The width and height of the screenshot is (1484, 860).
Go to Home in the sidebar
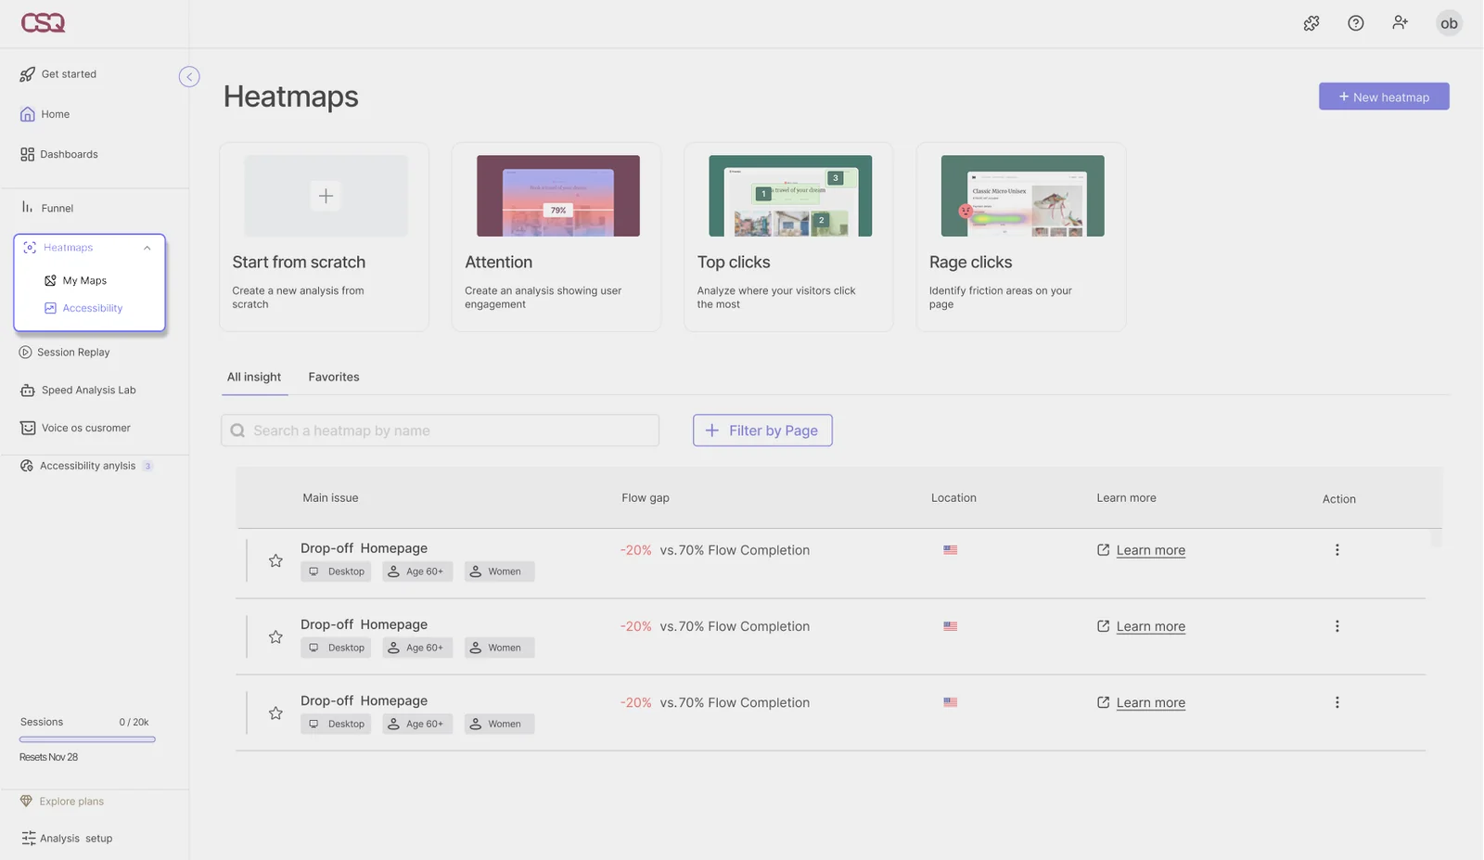[x=45, y=114]
